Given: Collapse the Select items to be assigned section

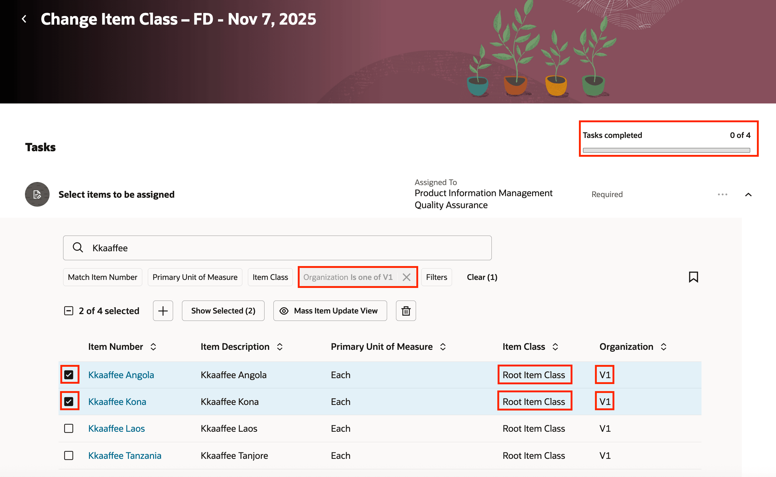Looking at the screenshot, I should (x=749, y=194).
